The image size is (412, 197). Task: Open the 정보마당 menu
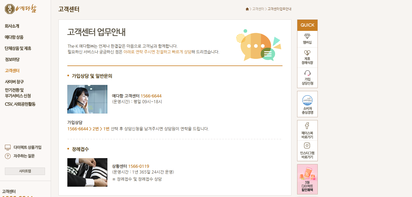[12, 59]
